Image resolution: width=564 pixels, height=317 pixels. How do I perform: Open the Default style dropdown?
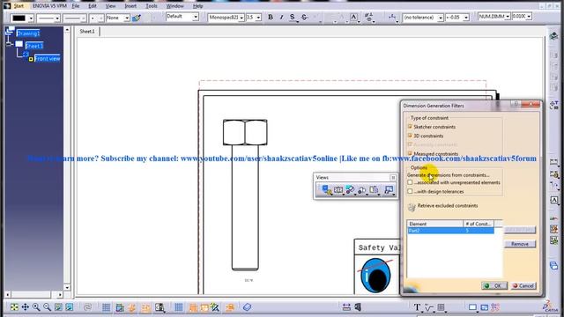coord(196,17)
